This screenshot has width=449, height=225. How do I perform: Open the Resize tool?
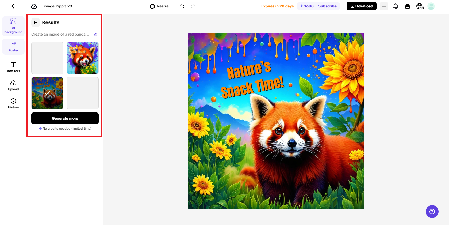(159, 6)
